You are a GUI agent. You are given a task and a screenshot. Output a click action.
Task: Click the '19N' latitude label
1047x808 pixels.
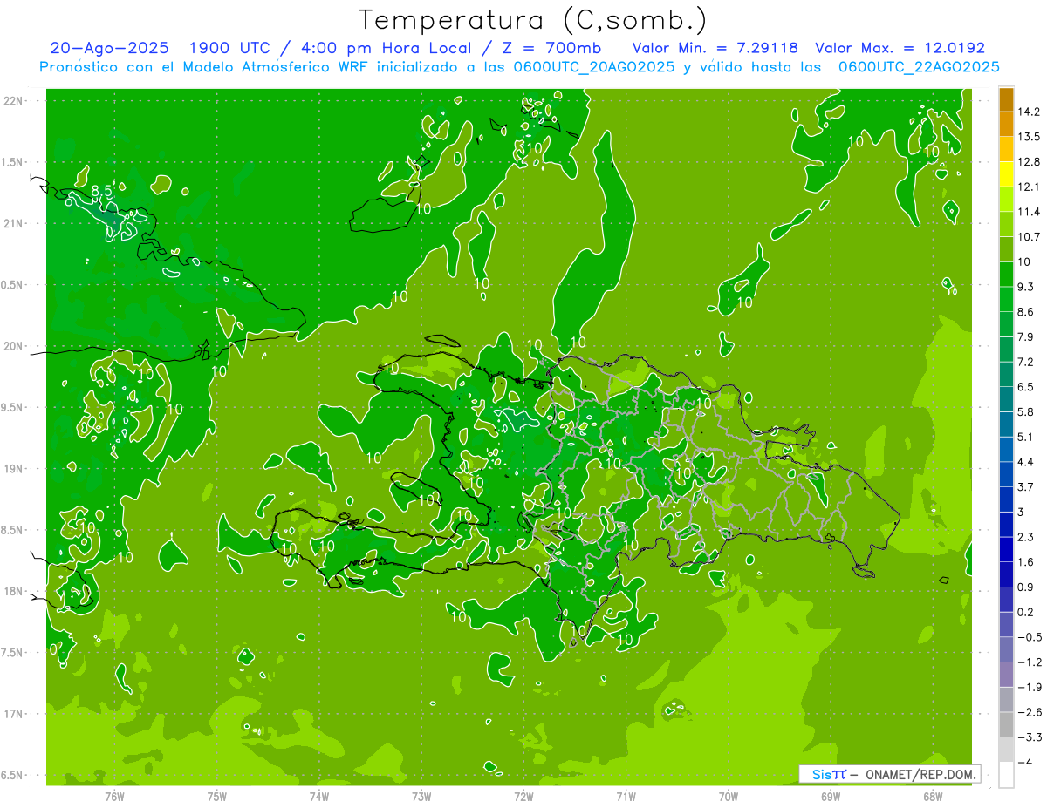(x=15, y=469)
